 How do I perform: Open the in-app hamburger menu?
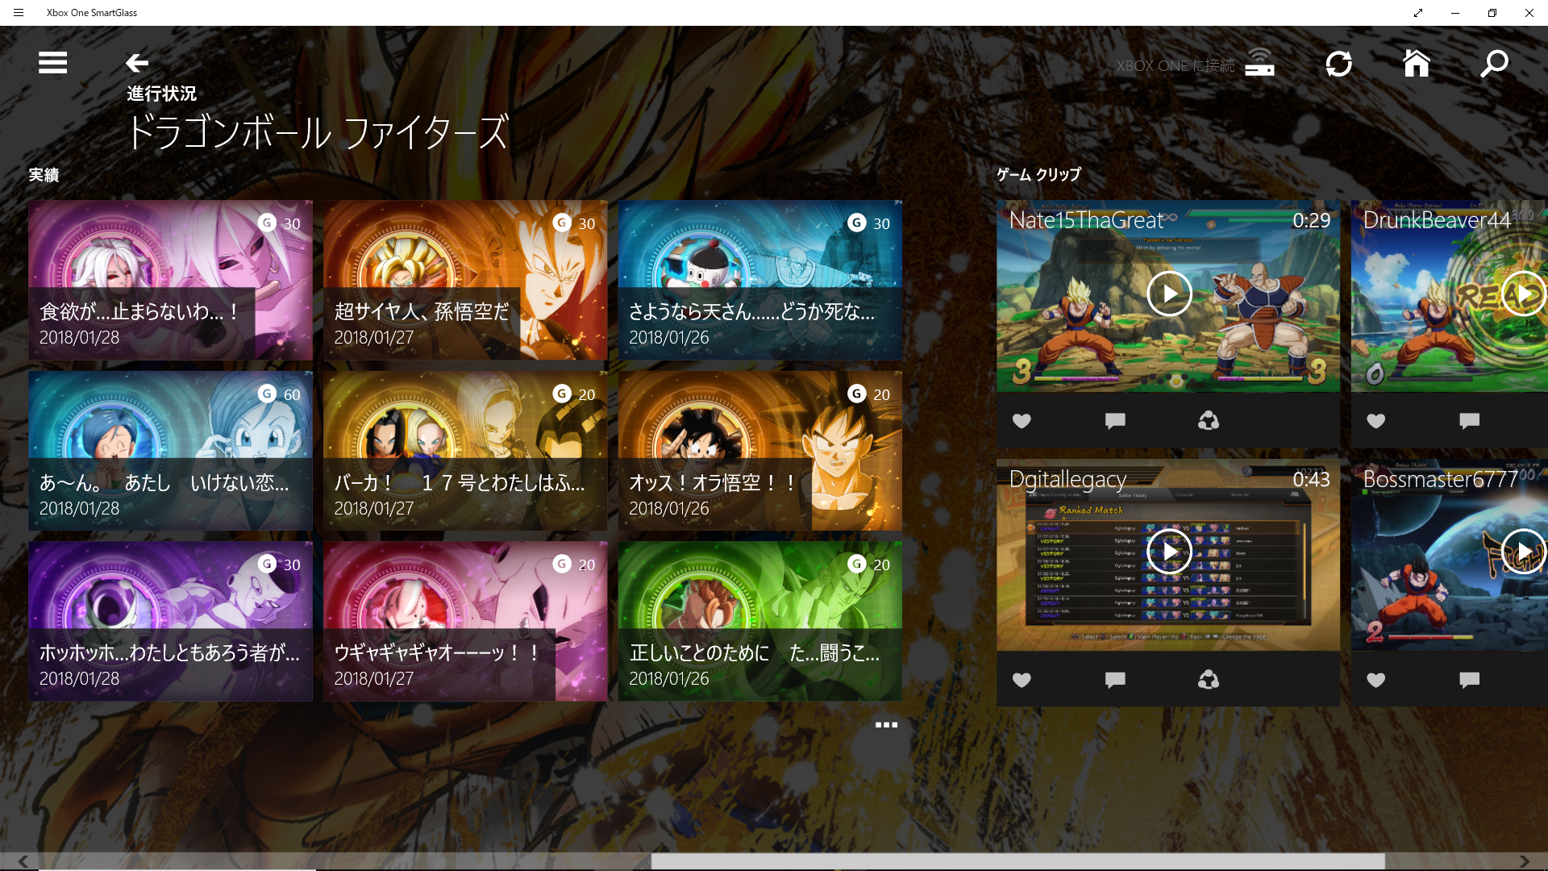point(52,63)
